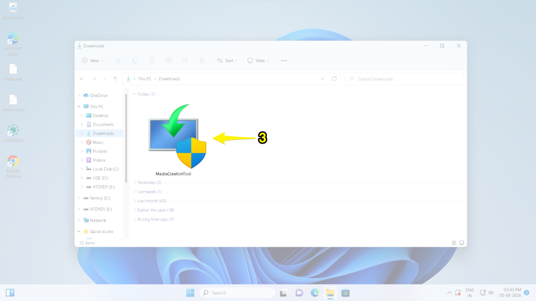The height and width of the screenshot is (301, 536).
Task: Select the LocalSend desktop shortcut
Action: click(13, 133)
